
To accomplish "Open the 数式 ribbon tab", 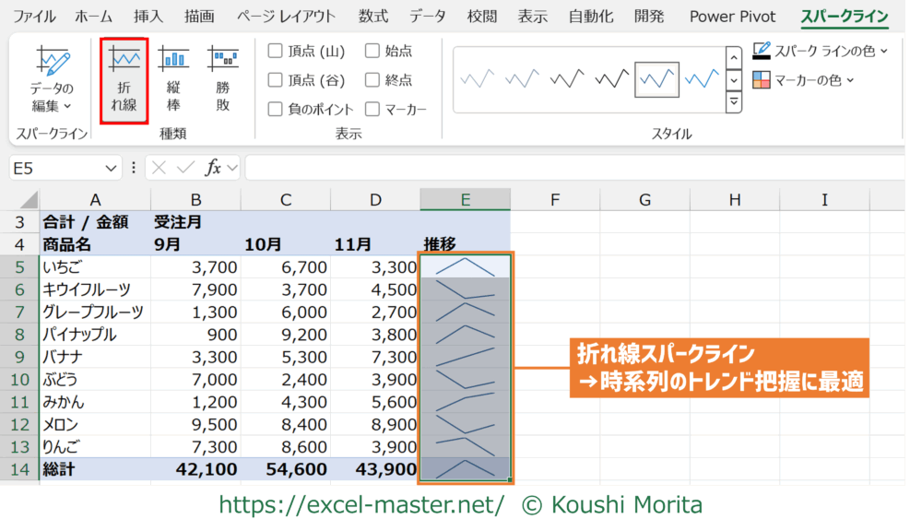I will (x=373, y=17).
